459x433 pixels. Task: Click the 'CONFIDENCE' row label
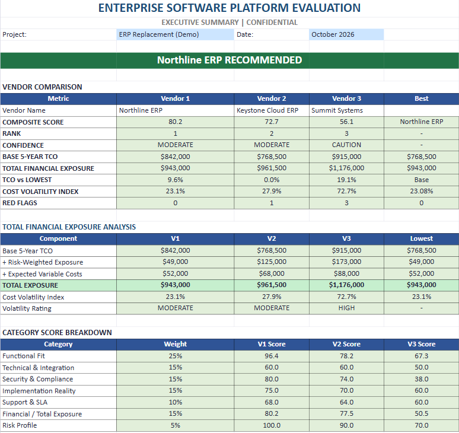[x=58, y=145]
